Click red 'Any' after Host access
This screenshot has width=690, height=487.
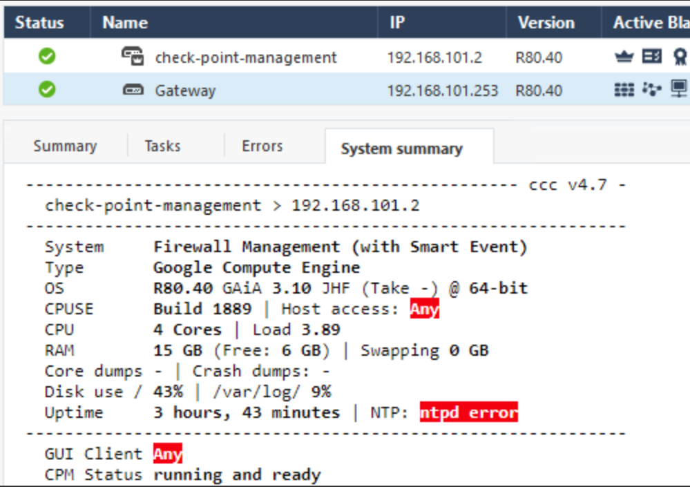[425, 308]
